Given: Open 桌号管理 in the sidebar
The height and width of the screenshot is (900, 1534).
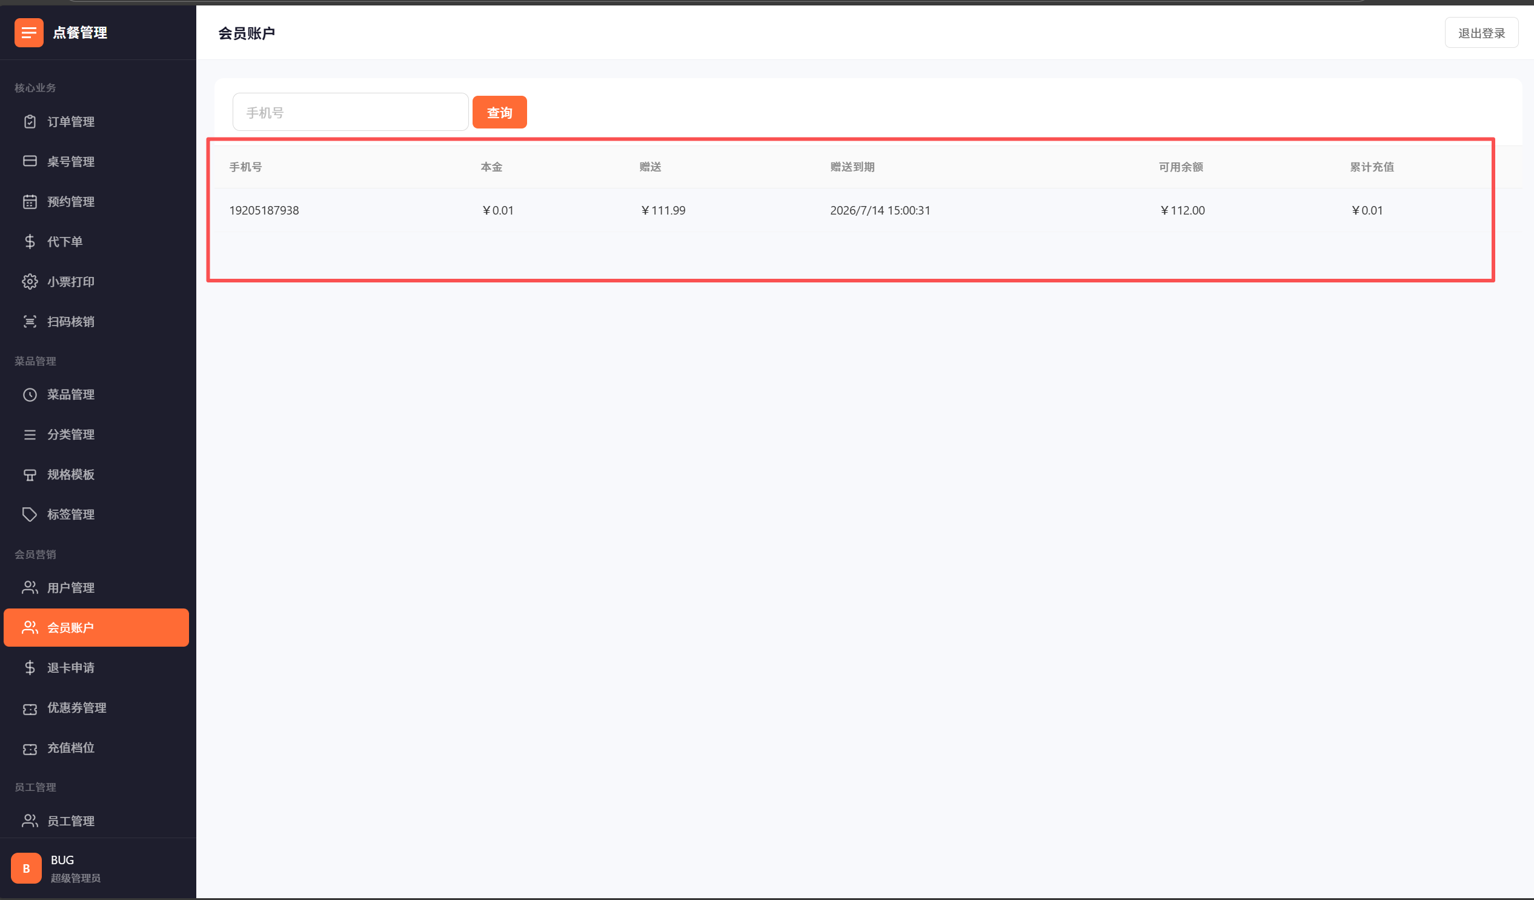Looking at the screenshot, I should point(71,161).
